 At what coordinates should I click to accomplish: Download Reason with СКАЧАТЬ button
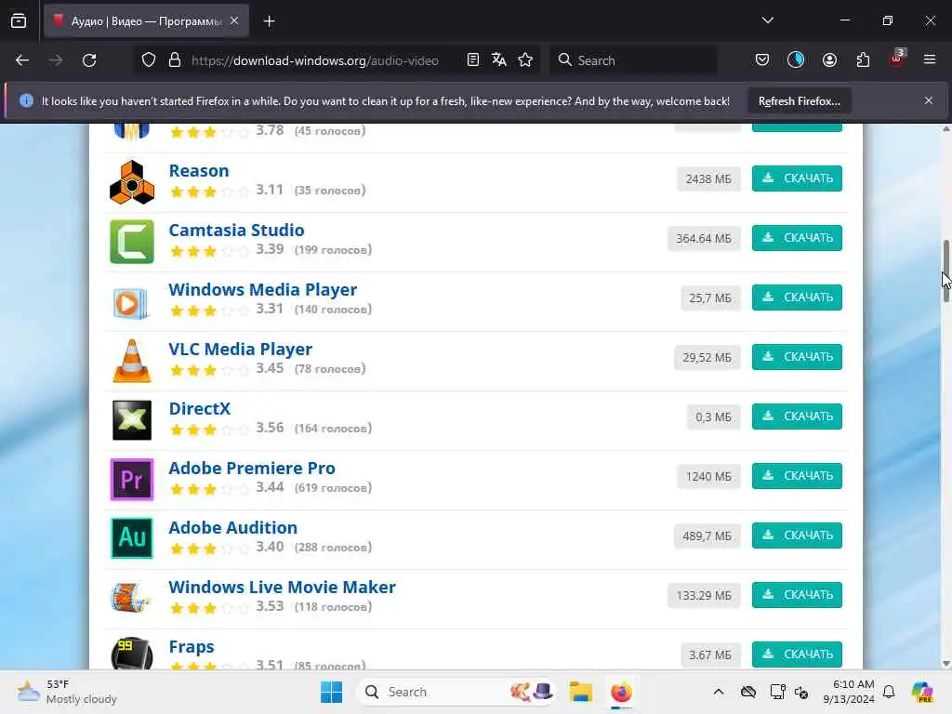[797, 178]
